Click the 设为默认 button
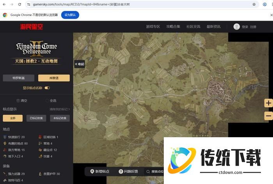The height and width of the screenshot is (184, 273). click(70, 15)
